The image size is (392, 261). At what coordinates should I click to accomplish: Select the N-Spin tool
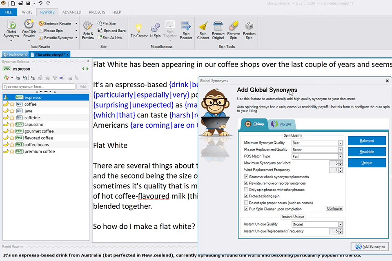tap(155, 30)
